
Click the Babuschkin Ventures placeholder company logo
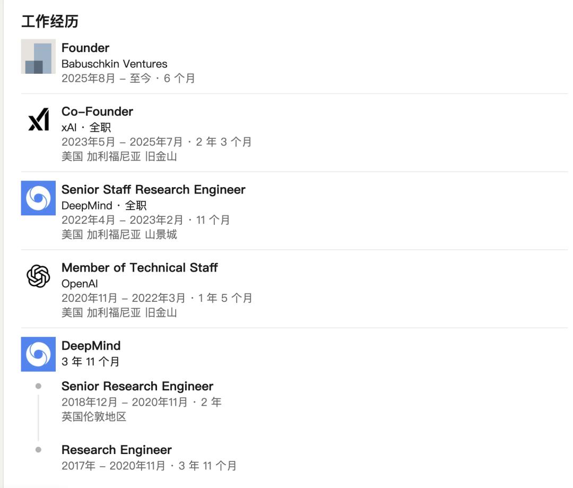[x=38, y=56]
